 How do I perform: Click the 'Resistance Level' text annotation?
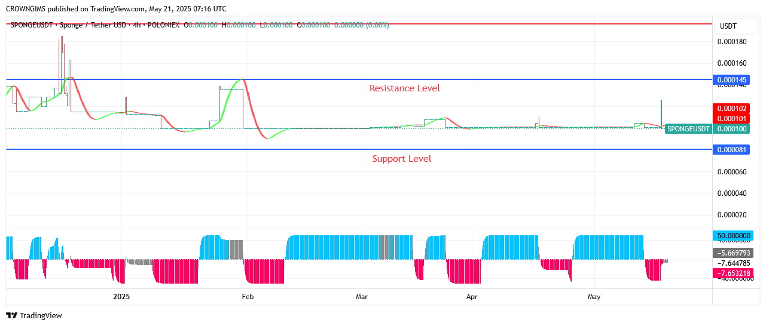point(404,88)
